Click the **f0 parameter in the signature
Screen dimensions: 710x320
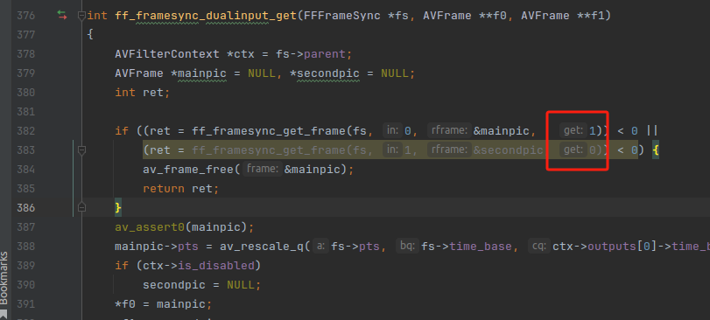(x=493, y=16)
